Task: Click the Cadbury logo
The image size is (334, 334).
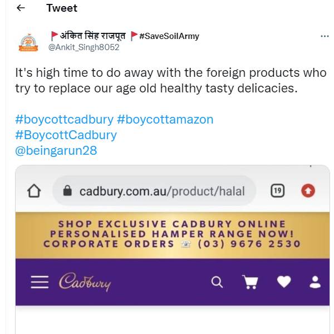Action: [85, 282]
